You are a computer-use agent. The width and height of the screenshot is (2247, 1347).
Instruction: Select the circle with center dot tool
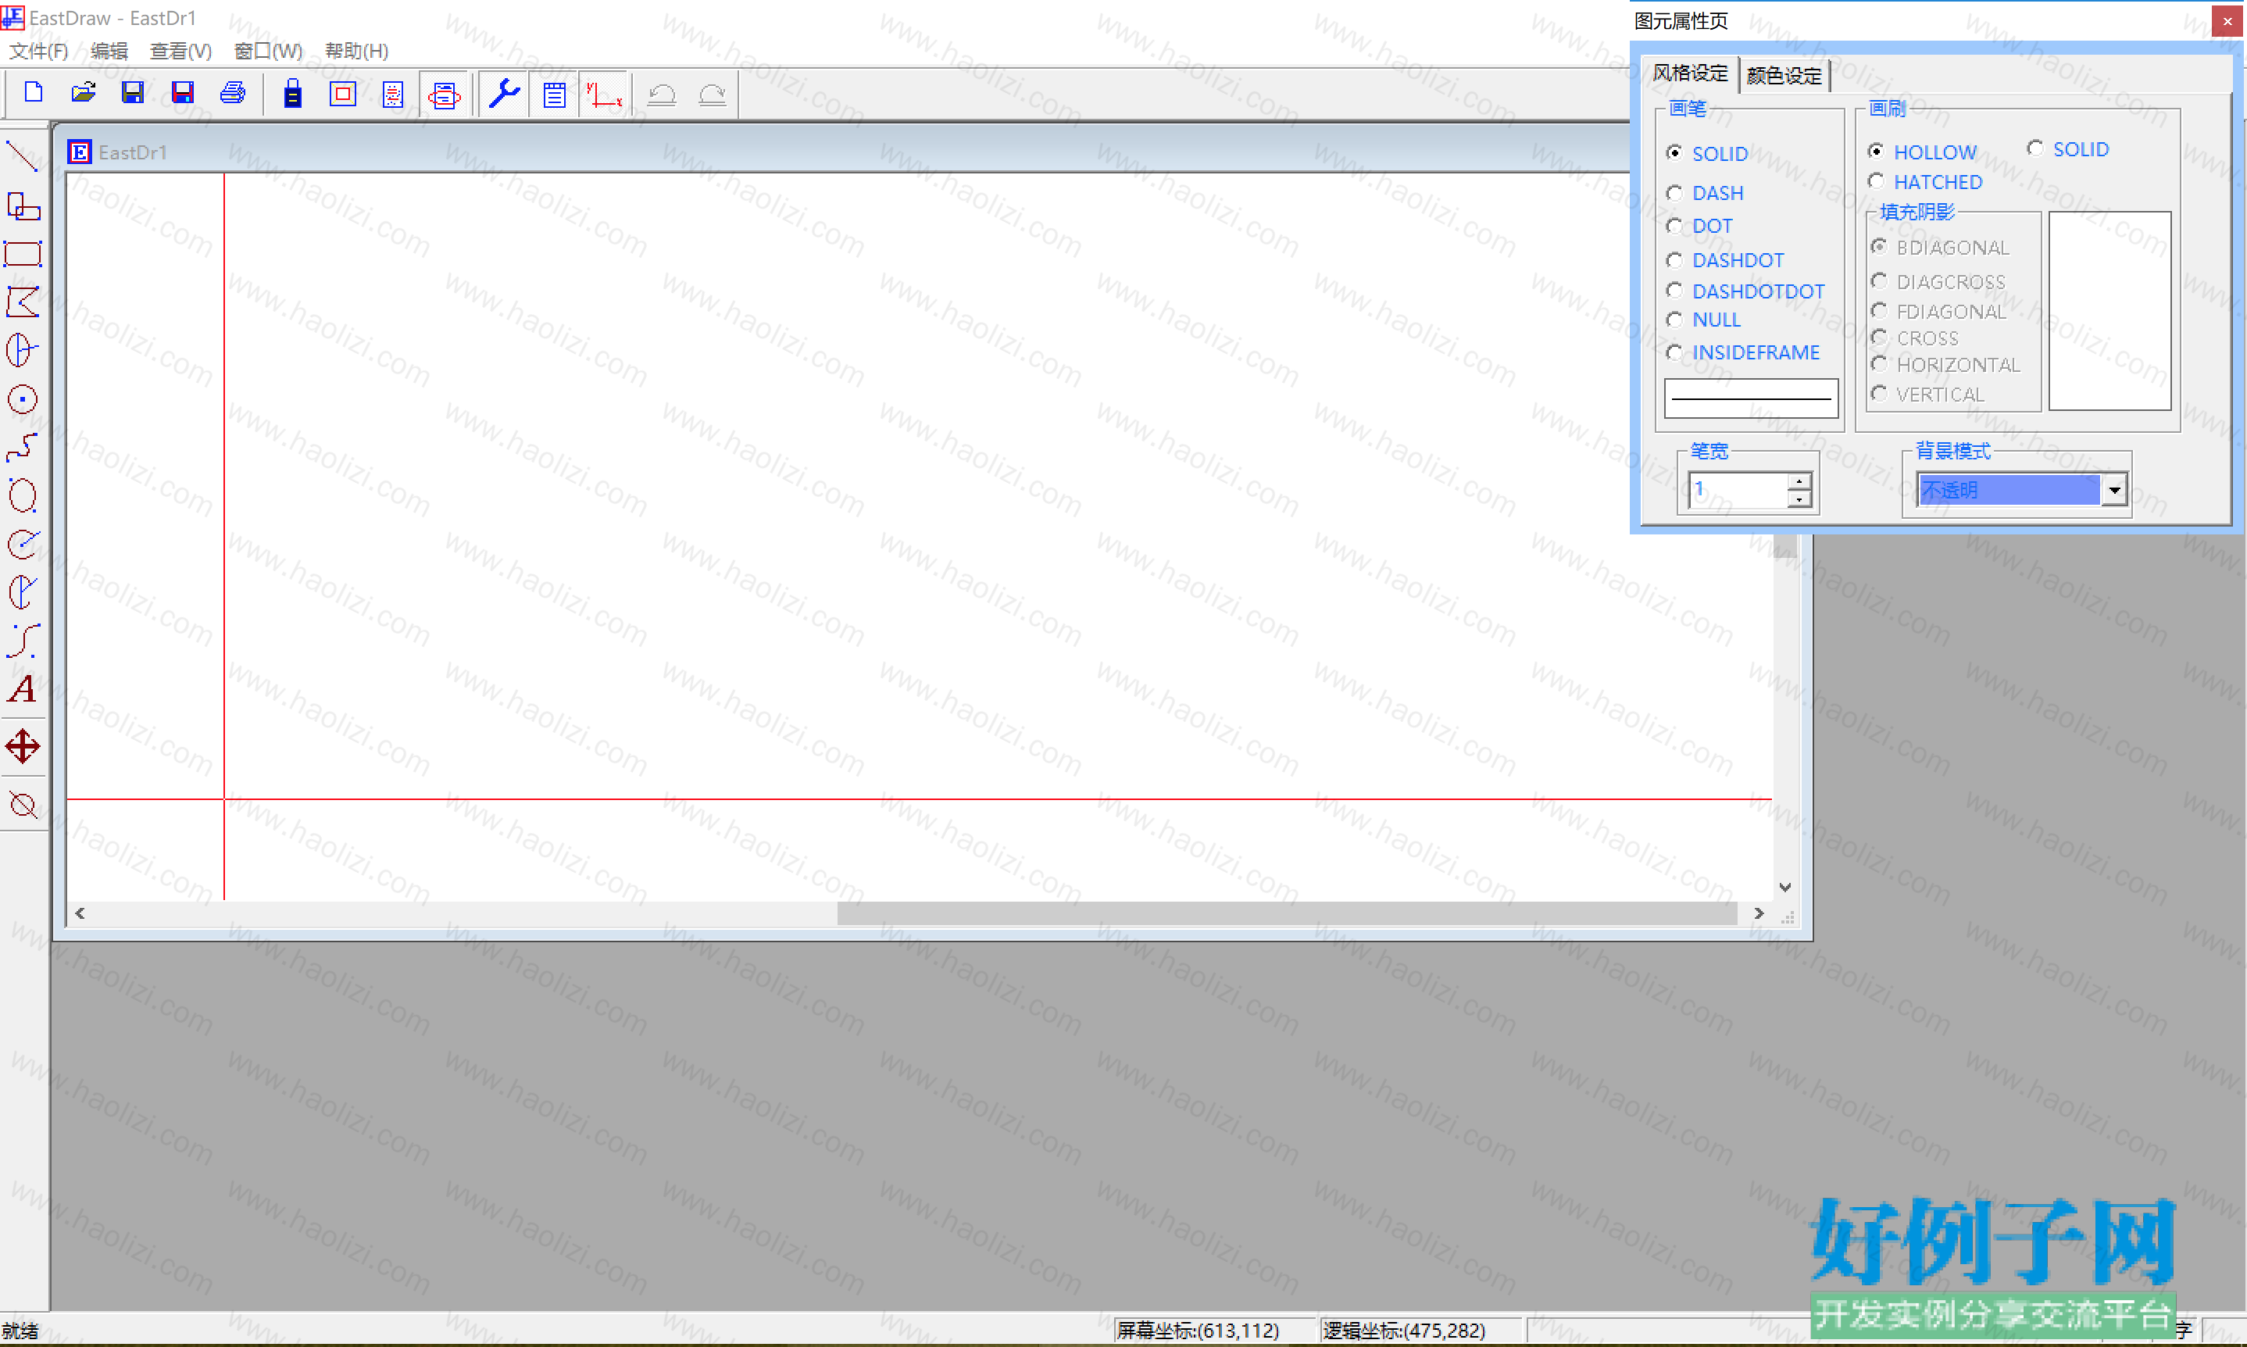tap(23, 399)
